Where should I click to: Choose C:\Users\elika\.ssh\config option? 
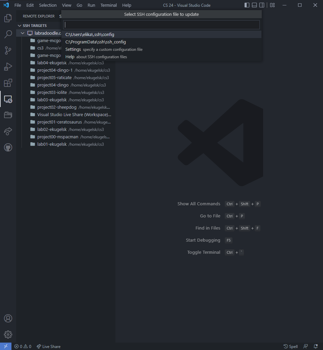[x=161, y=35]
